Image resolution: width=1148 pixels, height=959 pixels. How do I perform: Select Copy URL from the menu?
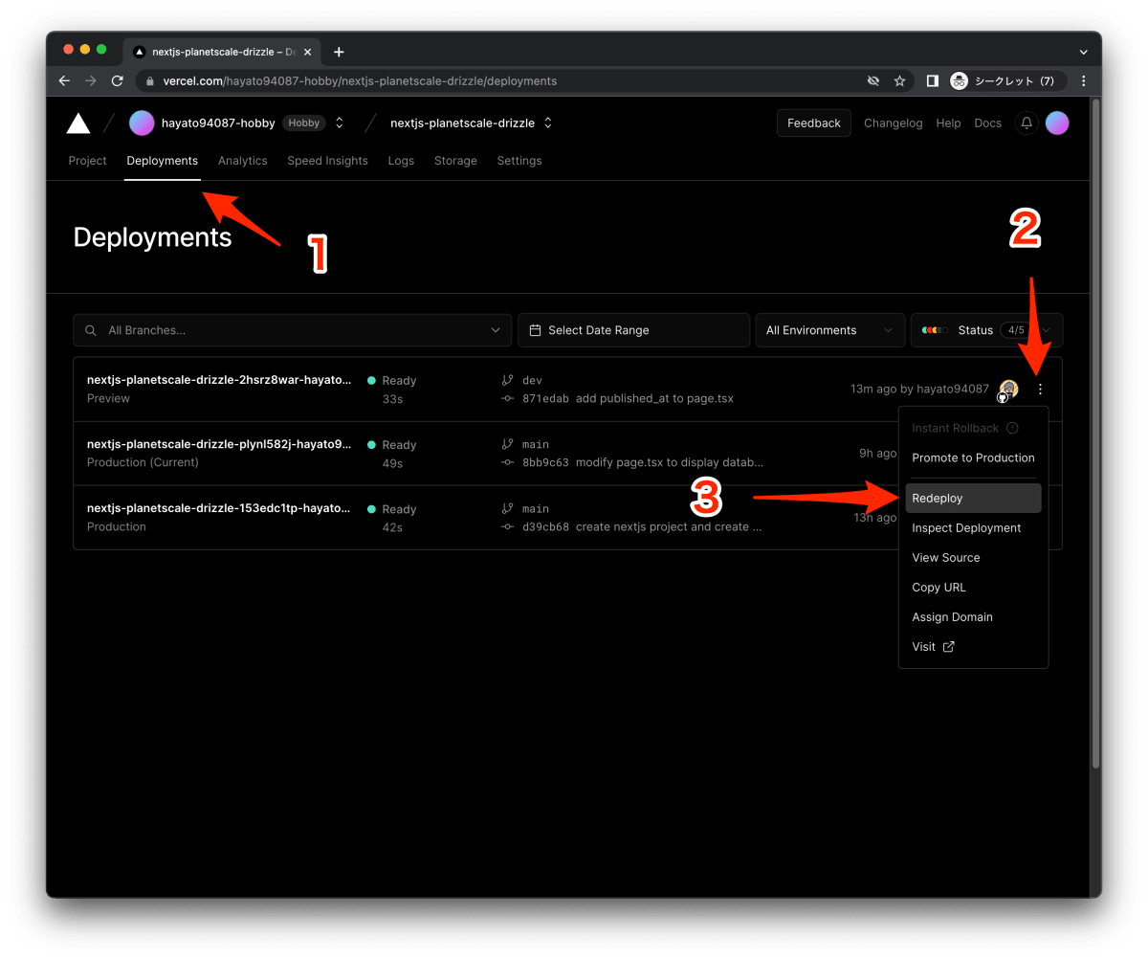973,587
